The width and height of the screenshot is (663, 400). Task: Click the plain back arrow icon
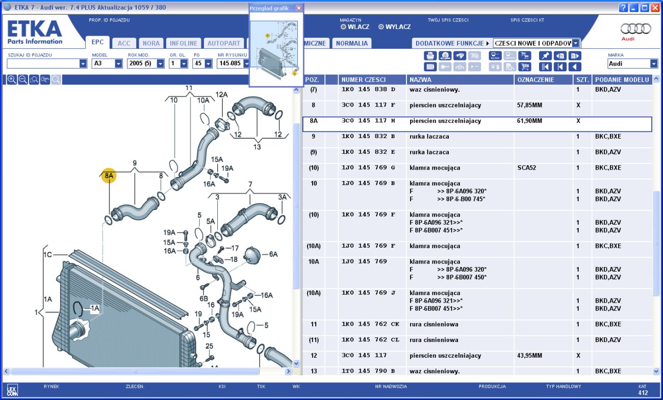[575, 67]
